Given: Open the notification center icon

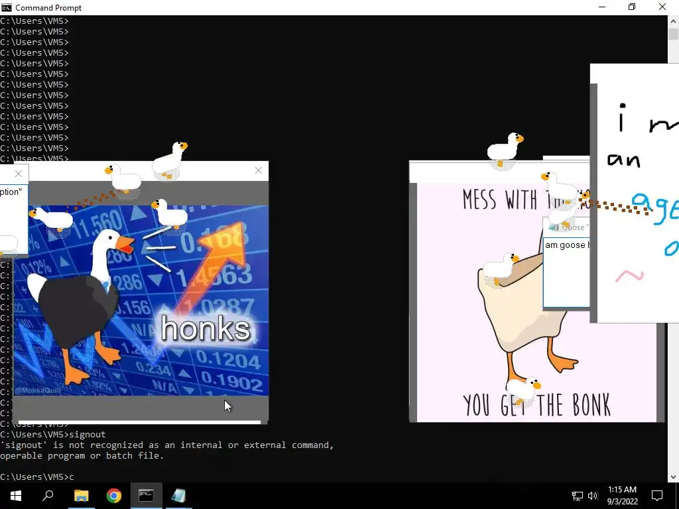Looking at the screenshot, I should (x=657, y=496).
